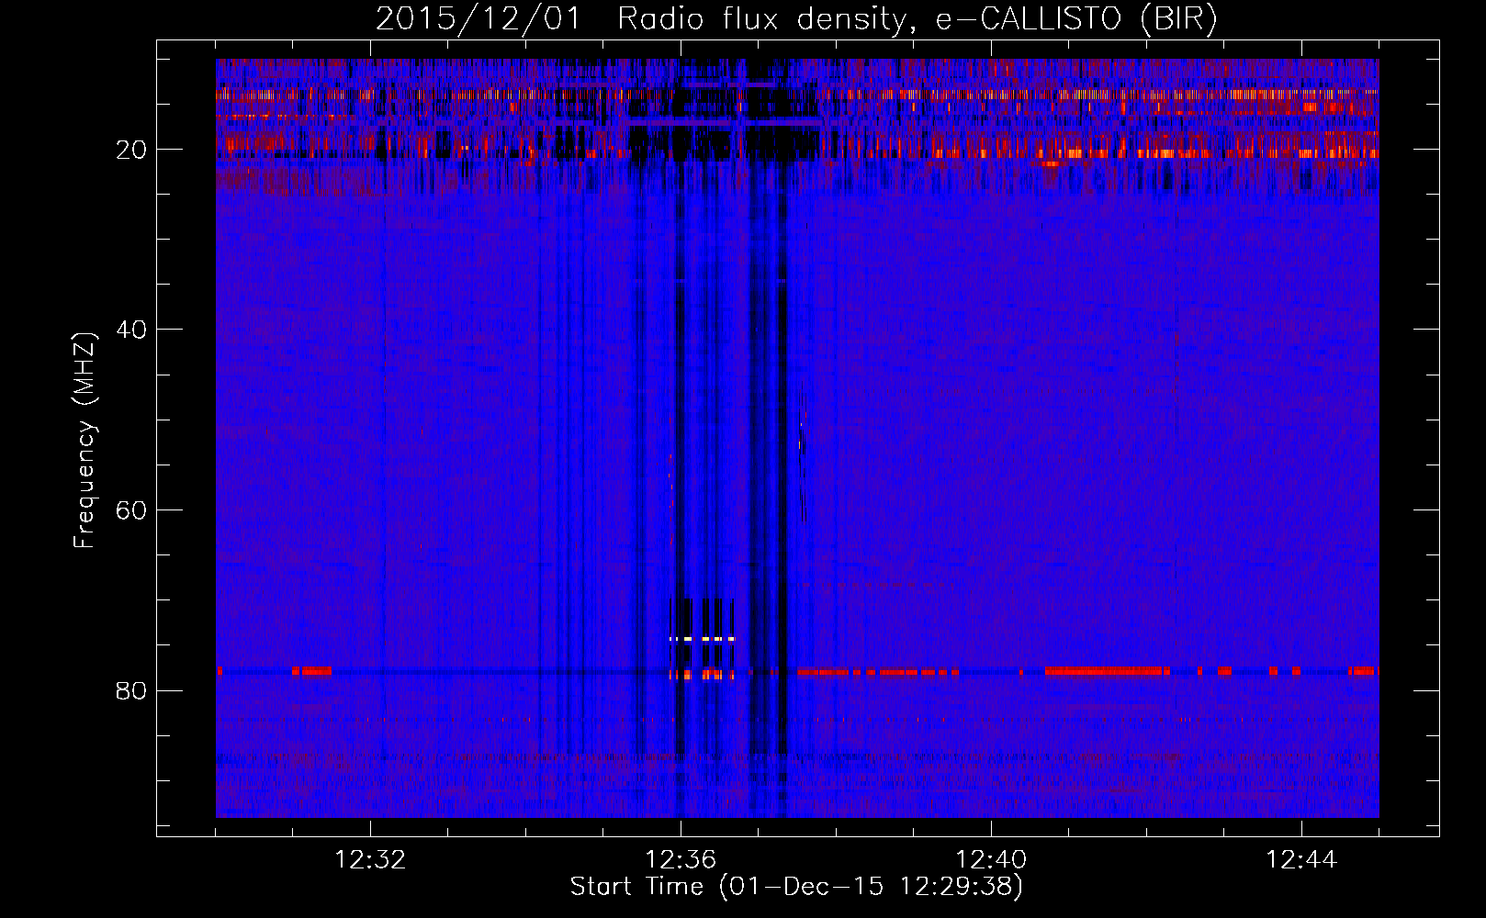Screen dimensions: 1486x918
Task: Click the 12:32 time tick label
Action: 370,860
